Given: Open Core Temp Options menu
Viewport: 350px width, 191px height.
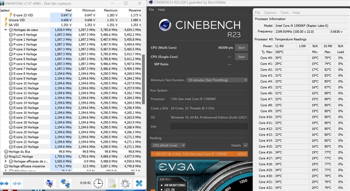Looking at the screenshot, I should pos(270,13).
